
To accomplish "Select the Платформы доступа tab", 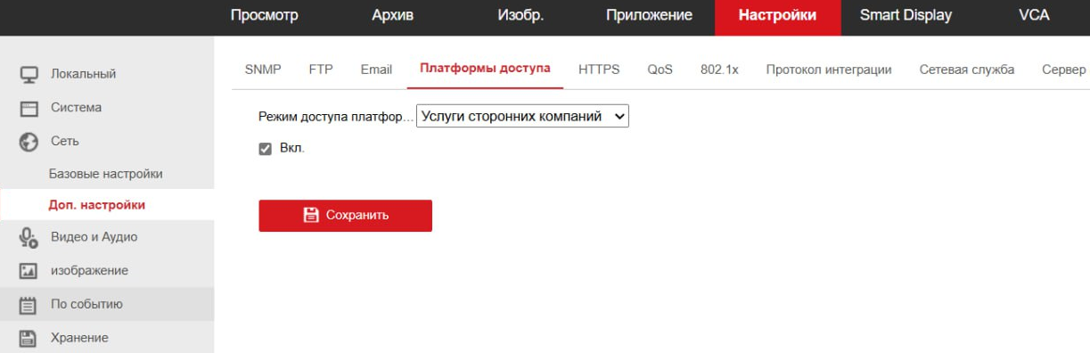I will tap(485, 70).
